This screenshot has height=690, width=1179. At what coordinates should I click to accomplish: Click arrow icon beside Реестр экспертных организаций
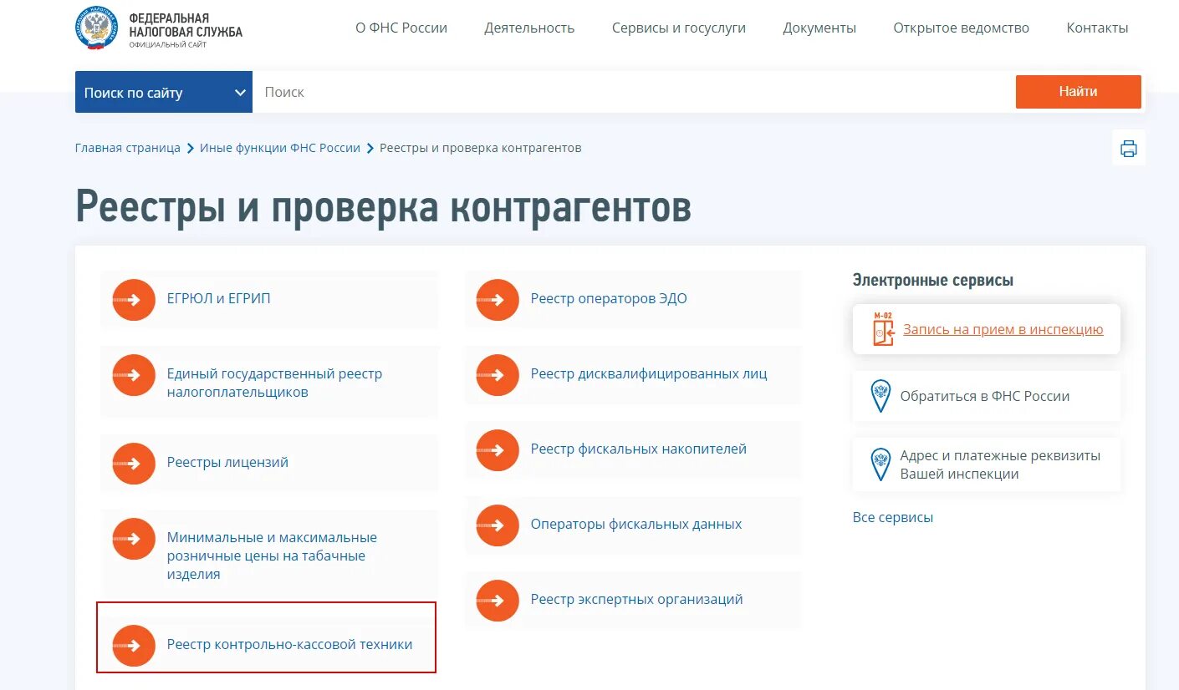click(x=498, y=601)
